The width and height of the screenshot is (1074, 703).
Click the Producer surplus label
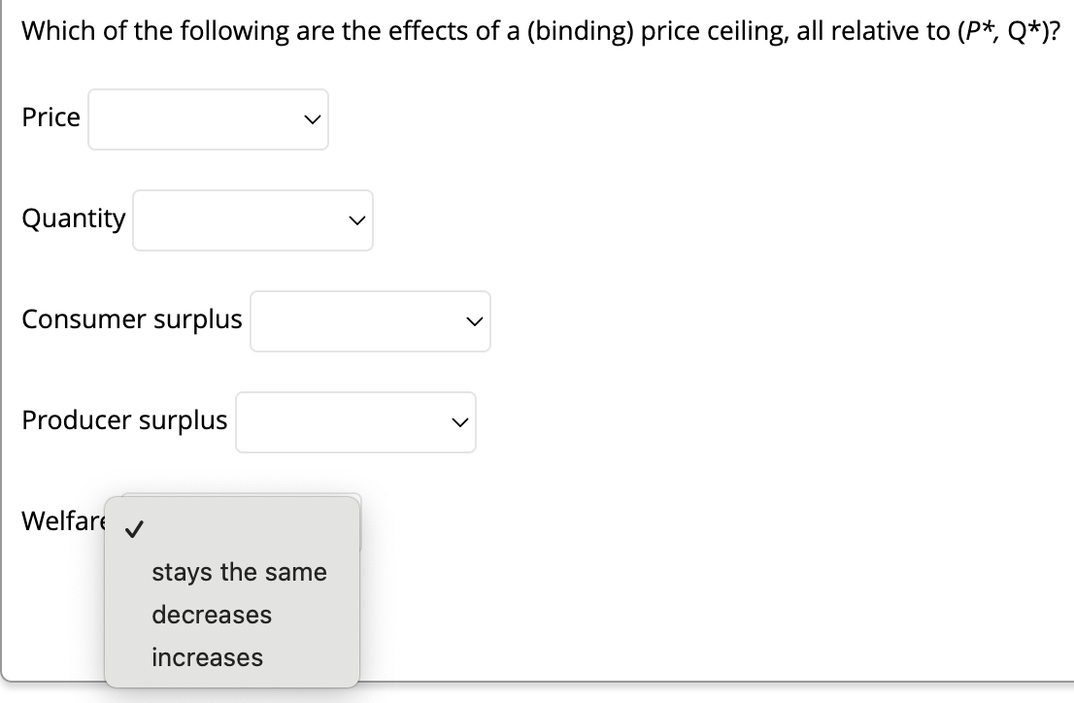[x=125, y=419]
